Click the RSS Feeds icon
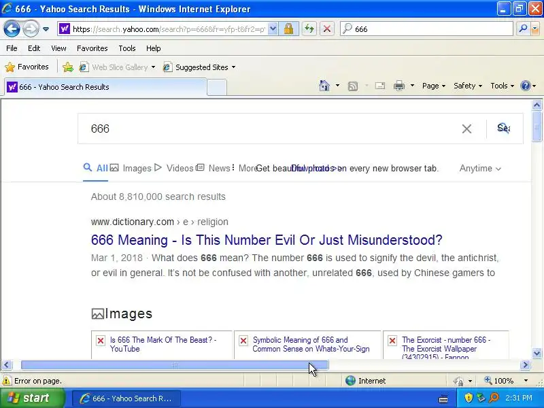 (353, 86)
